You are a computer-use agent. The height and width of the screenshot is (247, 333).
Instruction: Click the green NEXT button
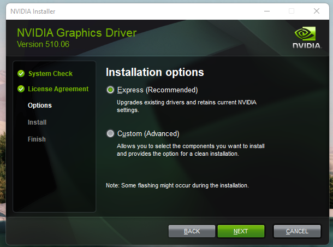241,231
